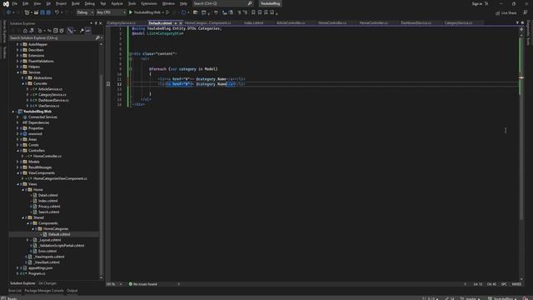Click the magnifier icon in top Search box
Screen dimensions: 533x300
(x=250, y=3)
